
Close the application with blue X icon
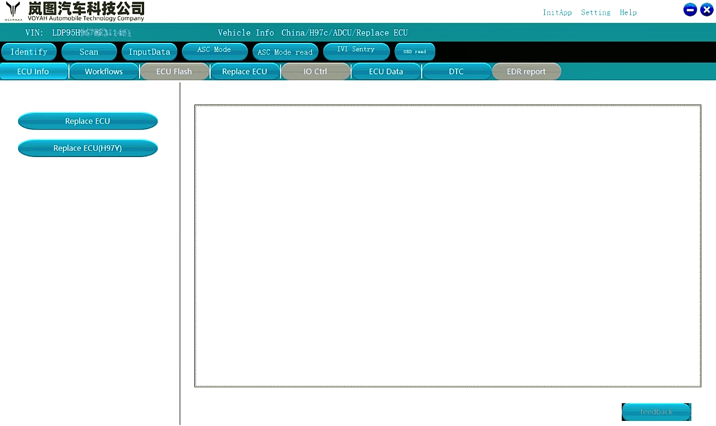(x=706, y=10)
